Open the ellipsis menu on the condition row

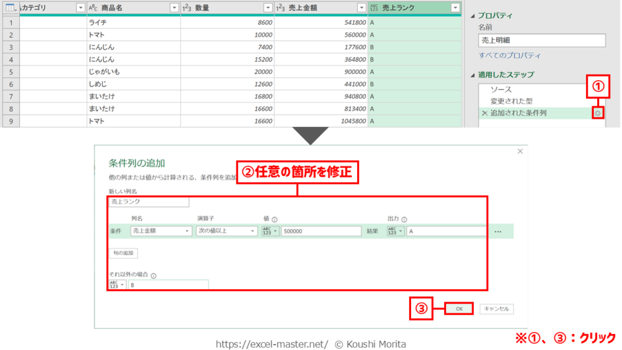[x=498, y=231]
